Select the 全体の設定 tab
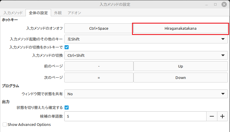 pyautogui.click(x=38, y=13)
